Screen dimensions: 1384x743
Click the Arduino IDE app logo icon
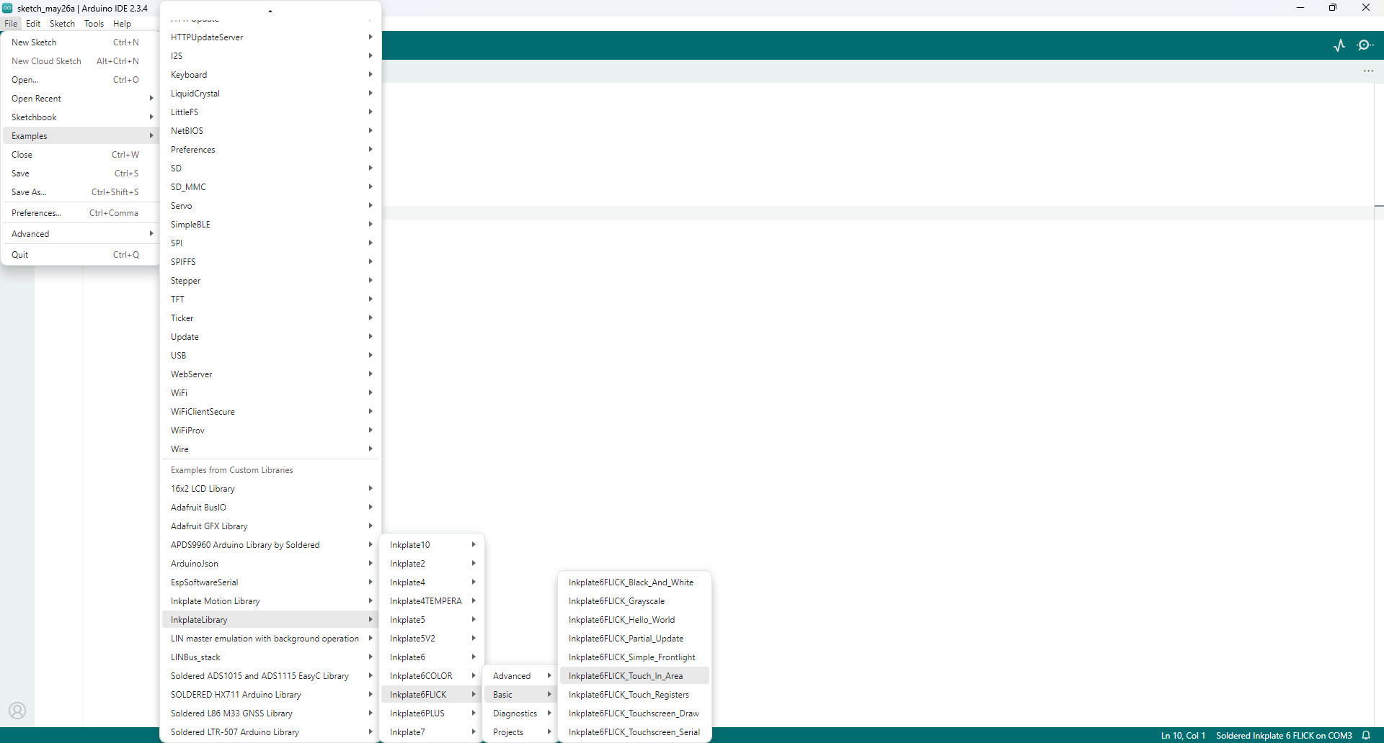[7, 8]
